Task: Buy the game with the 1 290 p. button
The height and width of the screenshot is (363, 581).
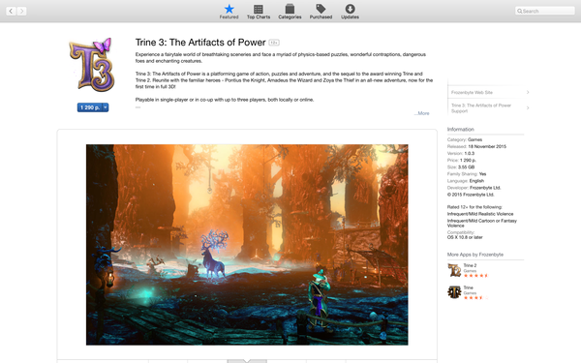Action: [90, 107]
